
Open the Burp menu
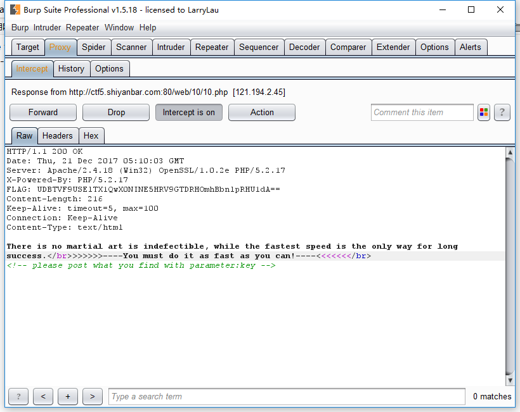coord(20,28)
